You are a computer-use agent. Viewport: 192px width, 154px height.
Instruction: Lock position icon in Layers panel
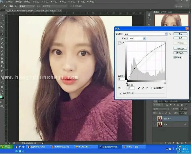(x=166, y=113)
